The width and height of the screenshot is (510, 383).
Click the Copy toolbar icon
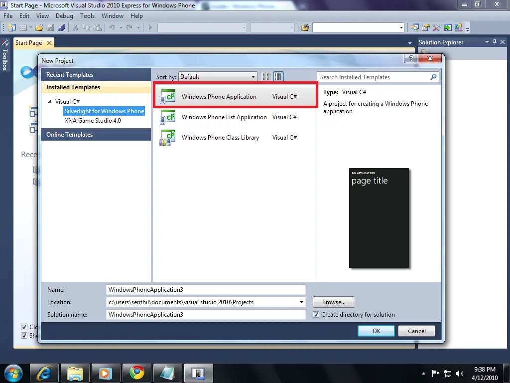(x=86, y=28)
